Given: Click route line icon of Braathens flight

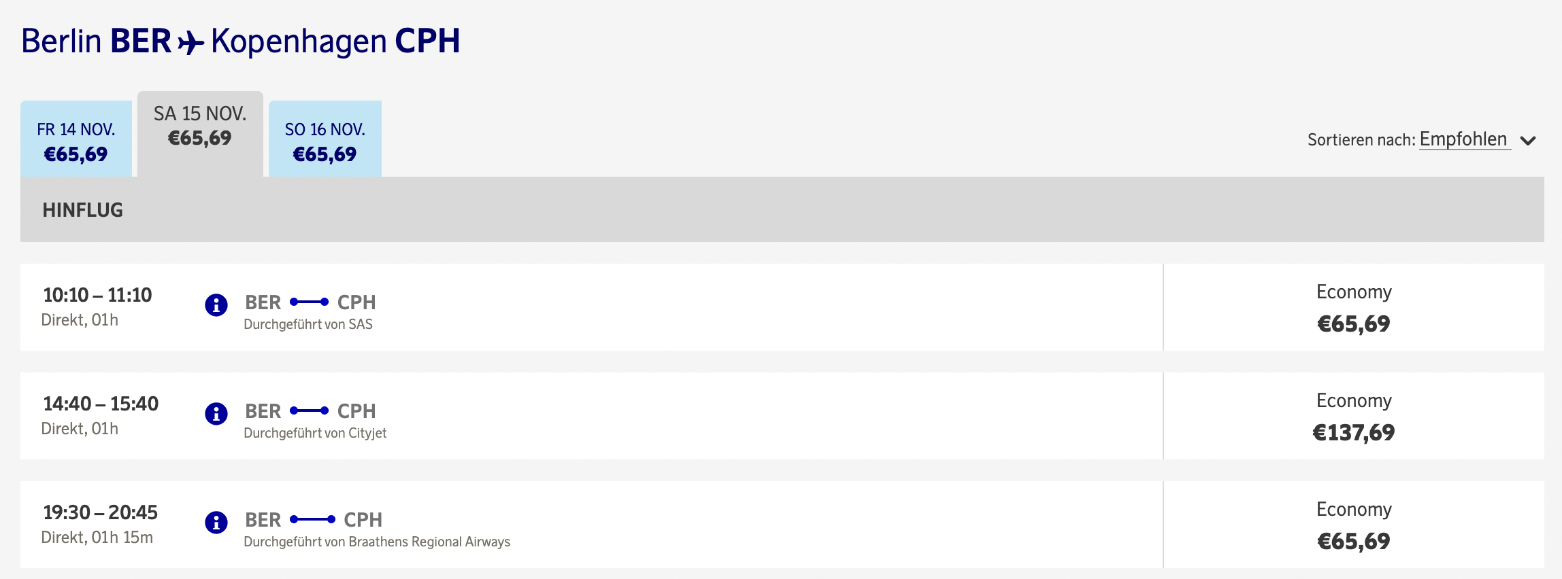Looking at the screenshot, I should pos(312,519).
